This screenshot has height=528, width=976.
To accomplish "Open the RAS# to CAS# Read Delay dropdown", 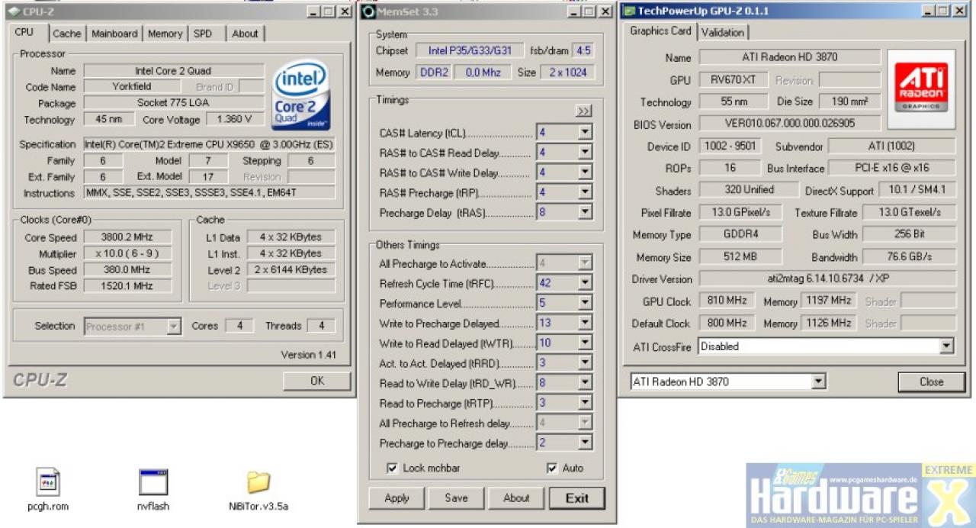I will coord(585,153).
